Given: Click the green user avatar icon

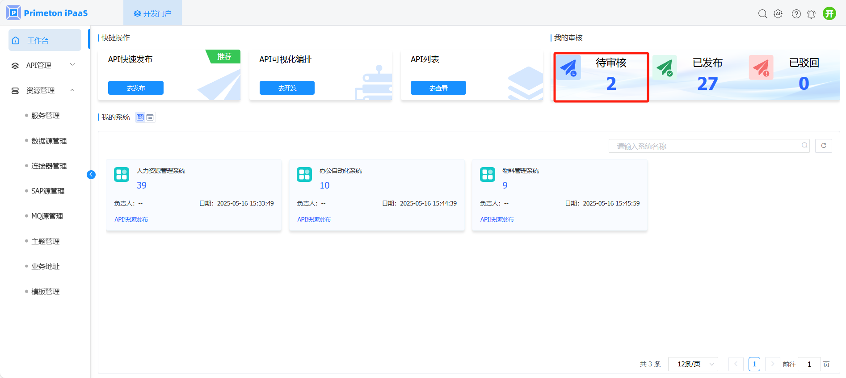Looking at the screenshot, I should (829, 13).
